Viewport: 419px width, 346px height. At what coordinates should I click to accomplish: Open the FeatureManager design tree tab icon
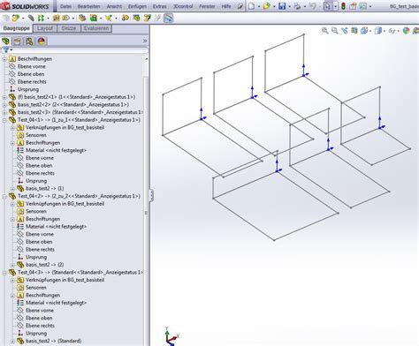pyautogui.click(x=5, y=41)
